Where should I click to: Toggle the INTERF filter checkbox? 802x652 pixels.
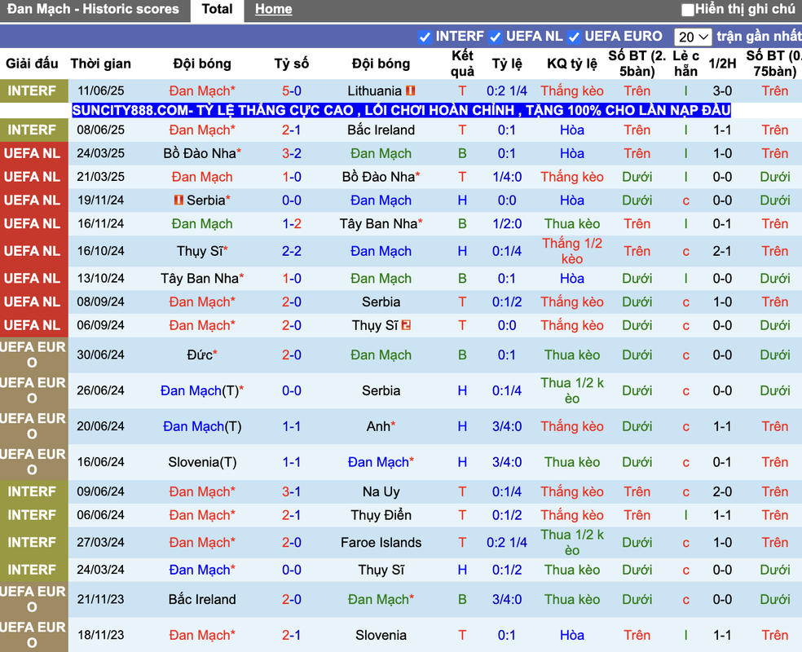[425, 37]
